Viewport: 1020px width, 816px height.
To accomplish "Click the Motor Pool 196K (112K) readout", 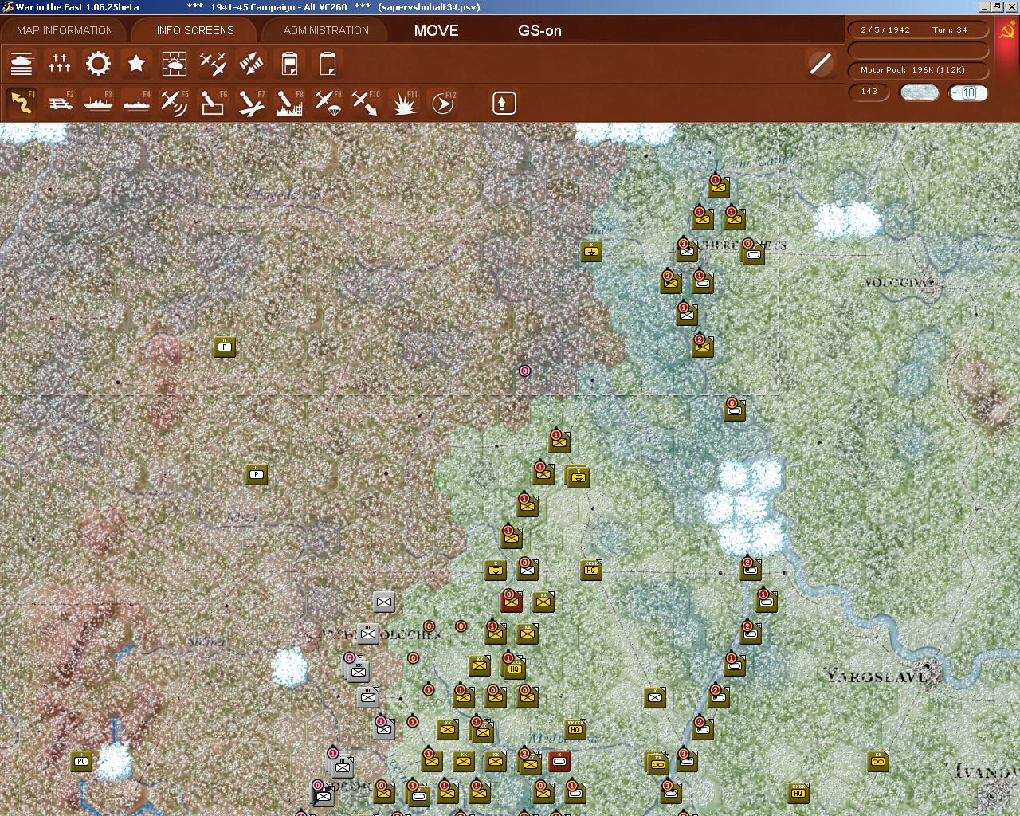I will [x=918, y=70].
